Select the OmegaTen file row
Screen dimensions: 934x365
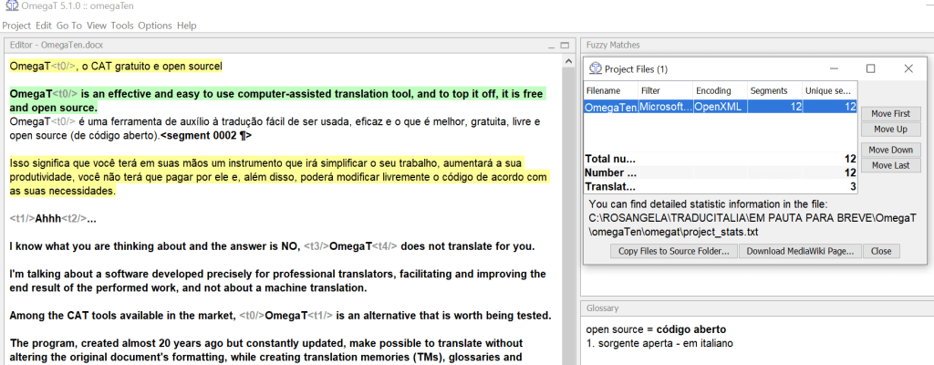[x=721, y=108]
